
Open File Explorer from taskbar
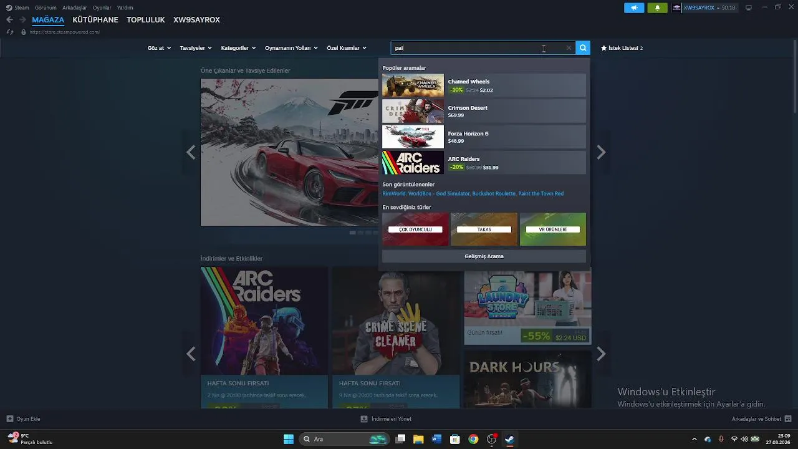418,439
